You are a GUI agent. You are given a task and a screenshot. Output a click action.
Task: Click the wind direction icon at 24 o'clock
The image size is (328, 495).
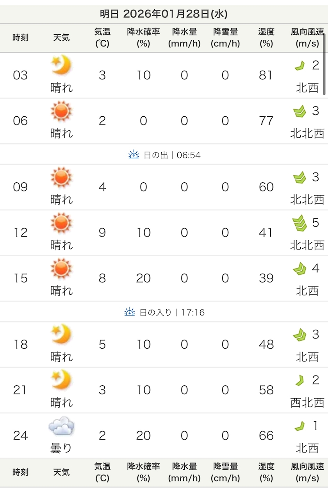[299, 426]
